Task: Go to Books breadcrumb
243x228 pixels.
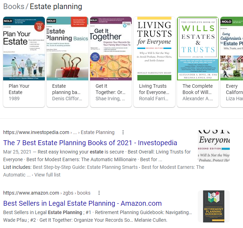Action: pos(14,7)
